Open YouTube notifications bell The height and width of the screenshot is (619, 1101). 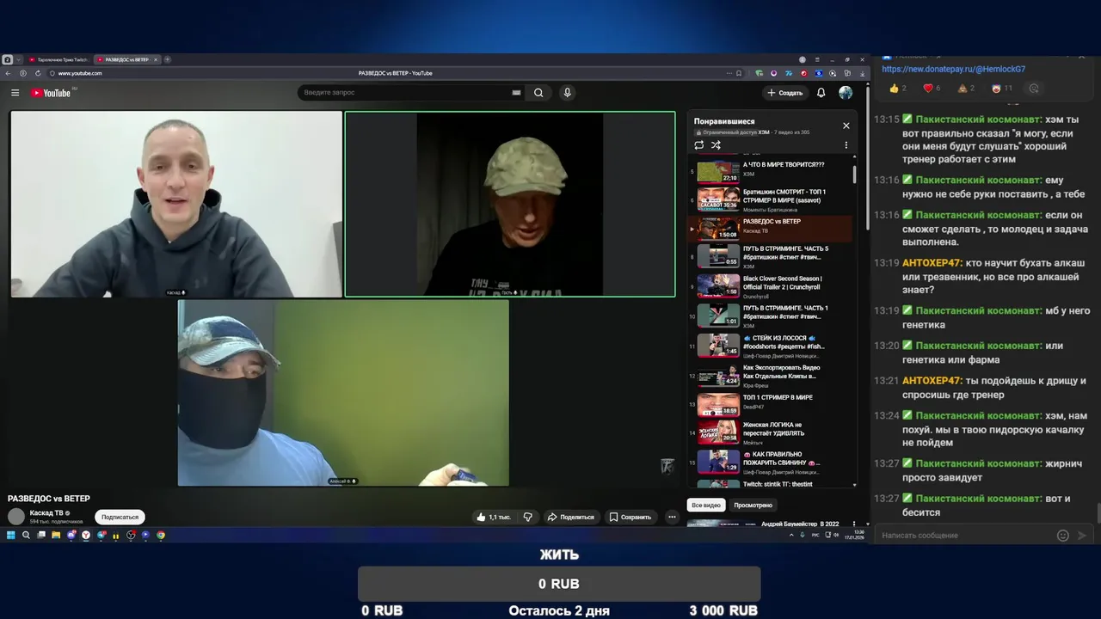(x=821, y=93)
